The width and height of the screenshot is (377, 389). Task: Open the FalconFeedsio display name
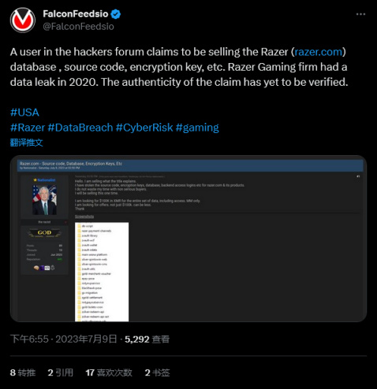coord(76,13)
